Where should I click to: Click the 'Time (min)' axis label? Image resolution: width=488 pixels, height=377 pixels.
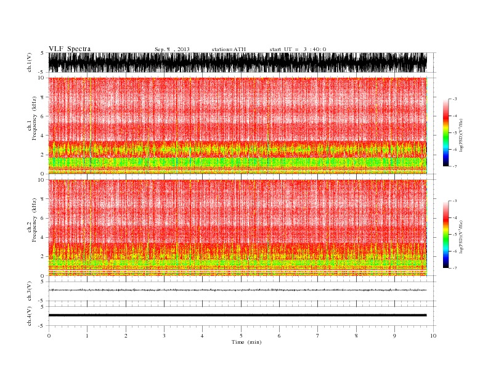tap(246, 342)
